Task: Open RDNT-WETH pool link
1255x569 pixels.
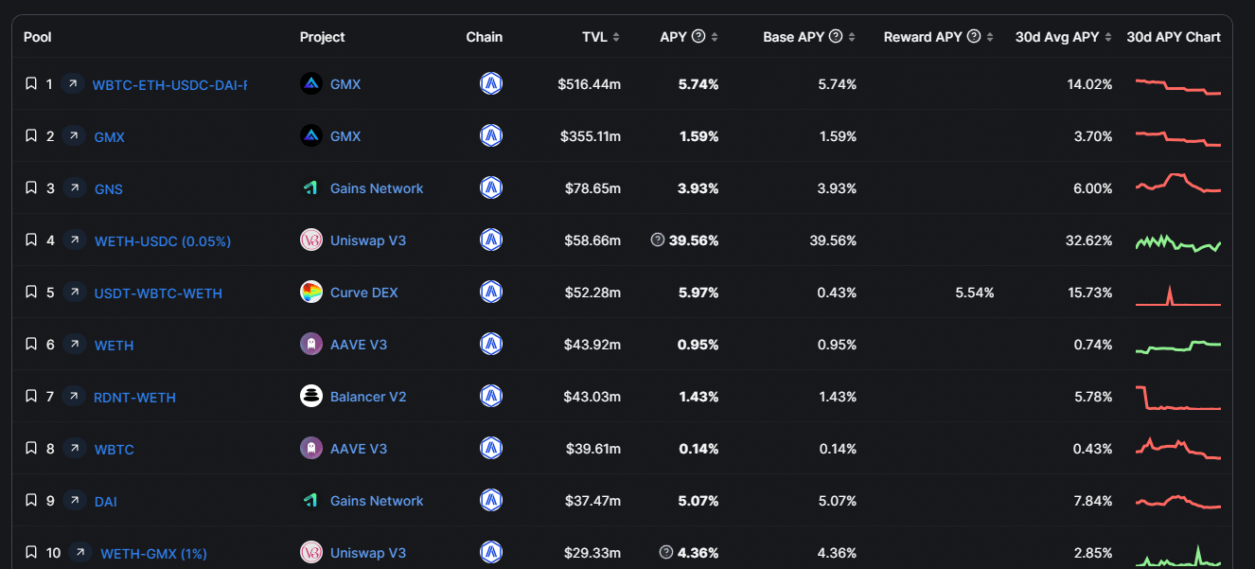Action: (134, 398)
